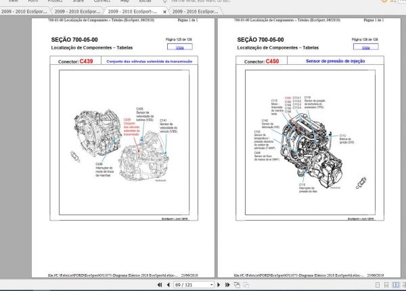
Task: Click the C132 temperature sensor label
Action: pyautogui.click(x=264, y=140)
